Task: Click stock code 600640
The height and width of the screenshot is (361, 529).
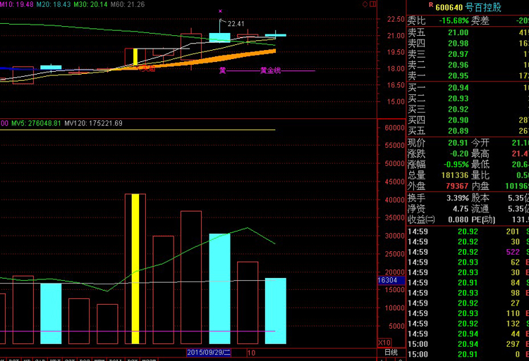Action: click(x=449, y=8)
